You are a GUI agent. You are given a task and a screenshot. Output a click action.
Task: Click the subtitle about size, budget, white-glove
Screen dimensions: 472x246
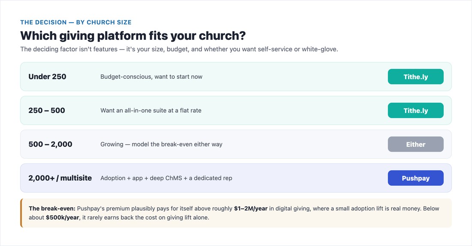click(179, 49)
